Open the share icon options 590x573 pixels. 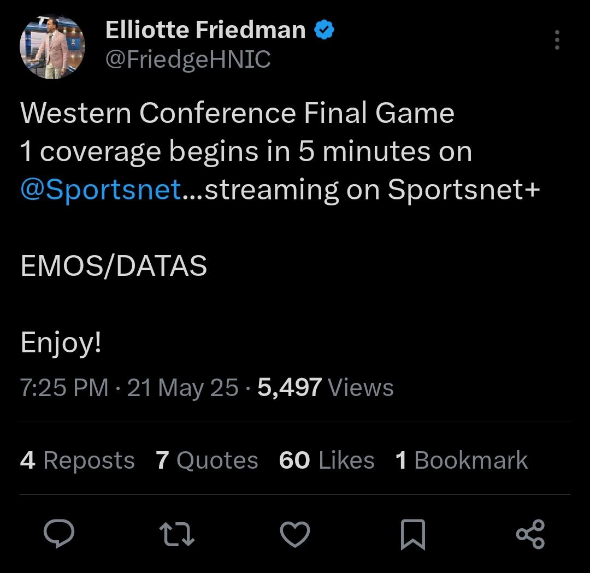point(530,534)
